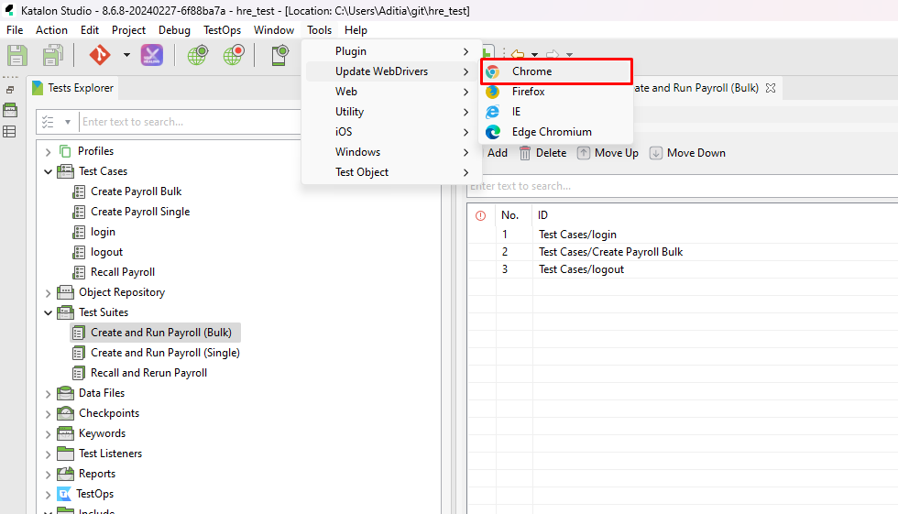Expand the Test Listeners folder
Viewport: 898px width, 514px height.
pos(48,454)
